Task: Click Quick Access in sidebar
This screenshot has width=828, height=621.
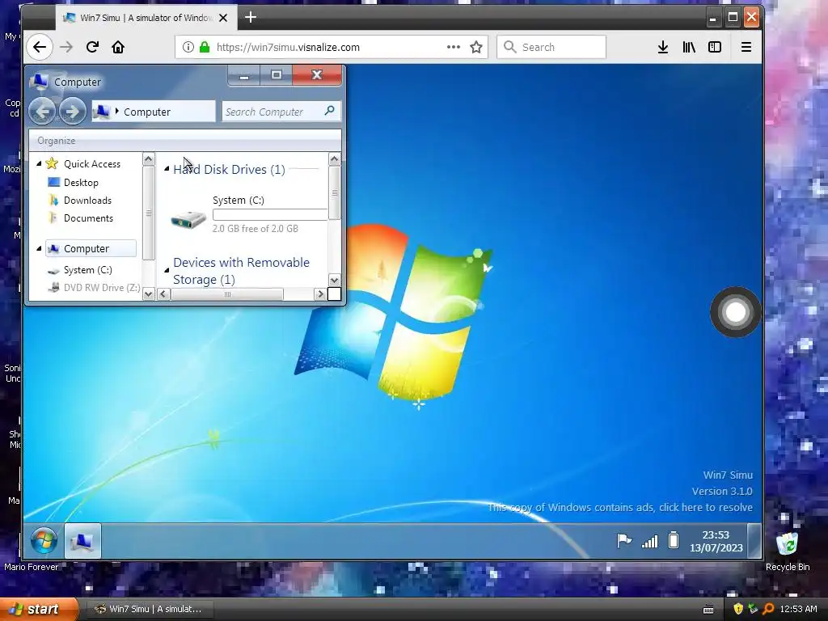Action: (92, 163)
